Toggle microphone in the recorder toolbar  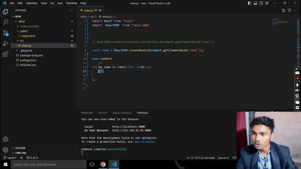(x=297, y=84)
